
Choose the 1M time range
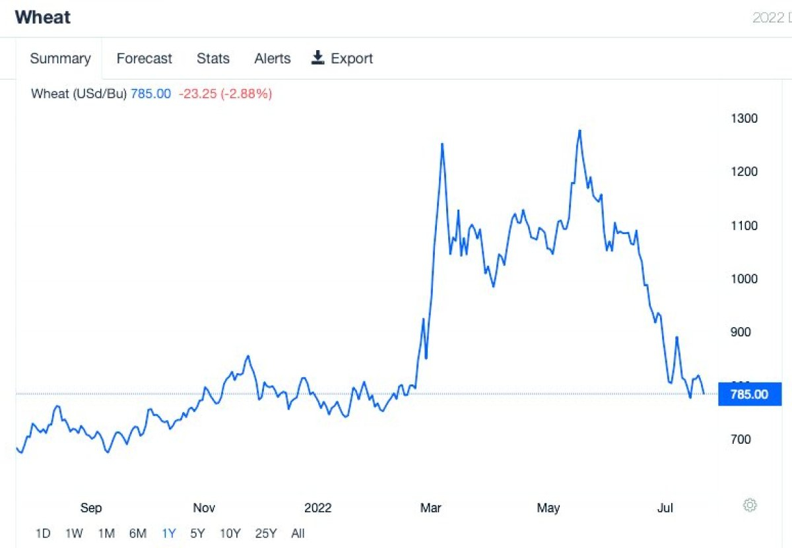pyautogui.click(x=106, y=533)
